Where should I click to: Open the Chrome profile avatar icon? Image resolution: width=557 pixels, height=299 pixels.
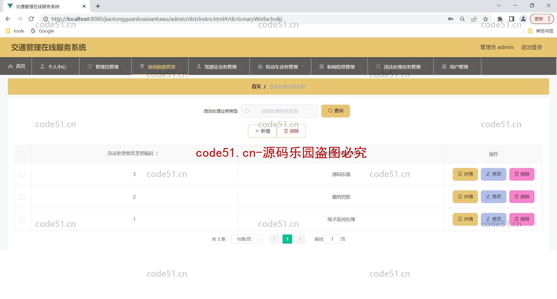click(x=523, y=19)
